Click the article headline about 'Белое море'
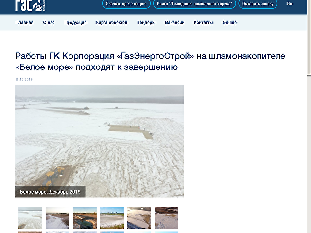 coord(150,62)
